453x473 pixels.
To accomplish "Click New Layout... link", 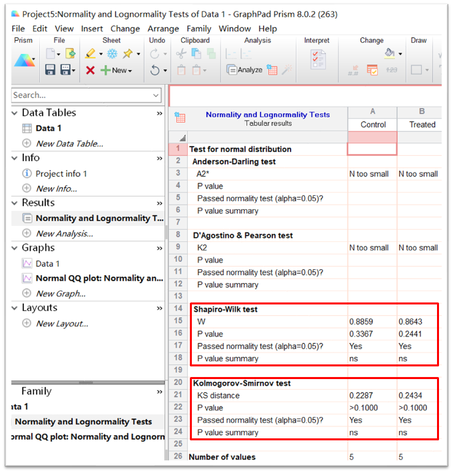I will (62, 324).
